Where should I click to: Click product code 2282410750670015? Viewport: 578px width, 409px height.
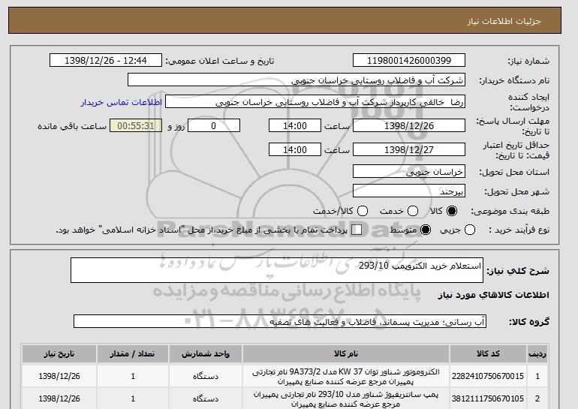(x=488, y=376)
